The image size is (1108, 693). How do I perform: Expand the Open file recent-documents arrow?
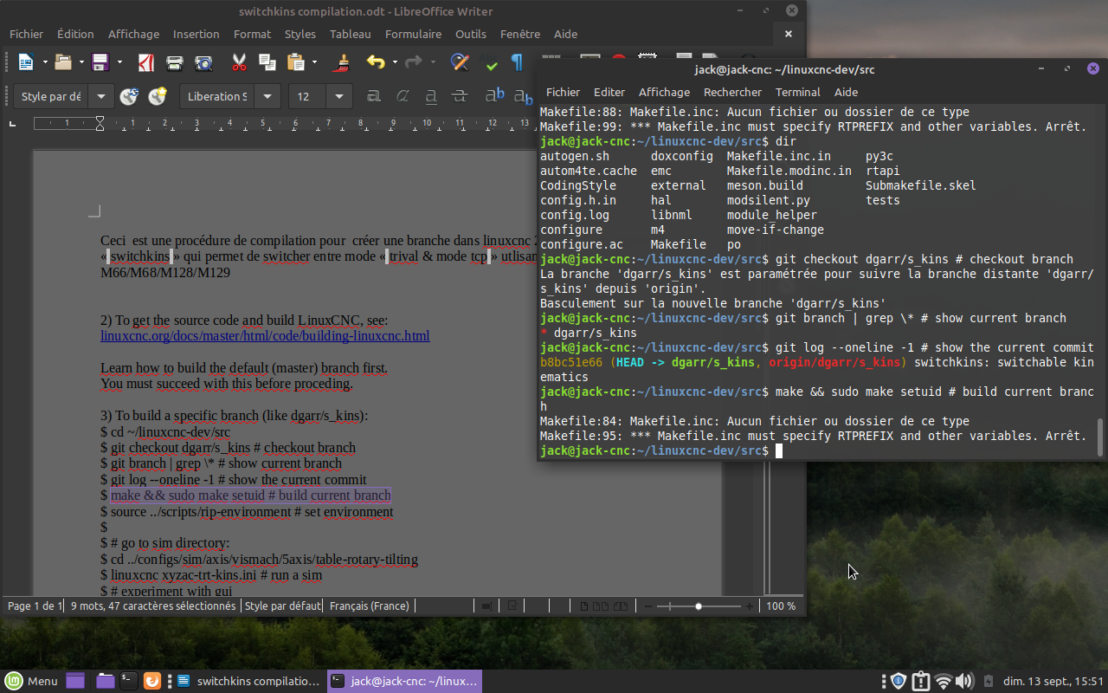81,62
